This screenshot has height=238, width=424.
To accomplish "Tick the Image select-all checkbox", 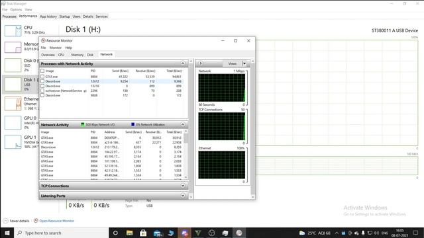I will (42, 71).
